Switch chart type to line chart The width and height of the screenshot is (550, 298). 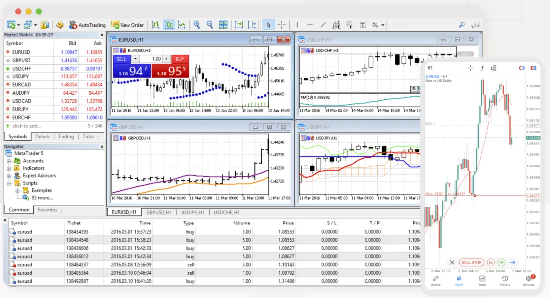click(182, 25)
